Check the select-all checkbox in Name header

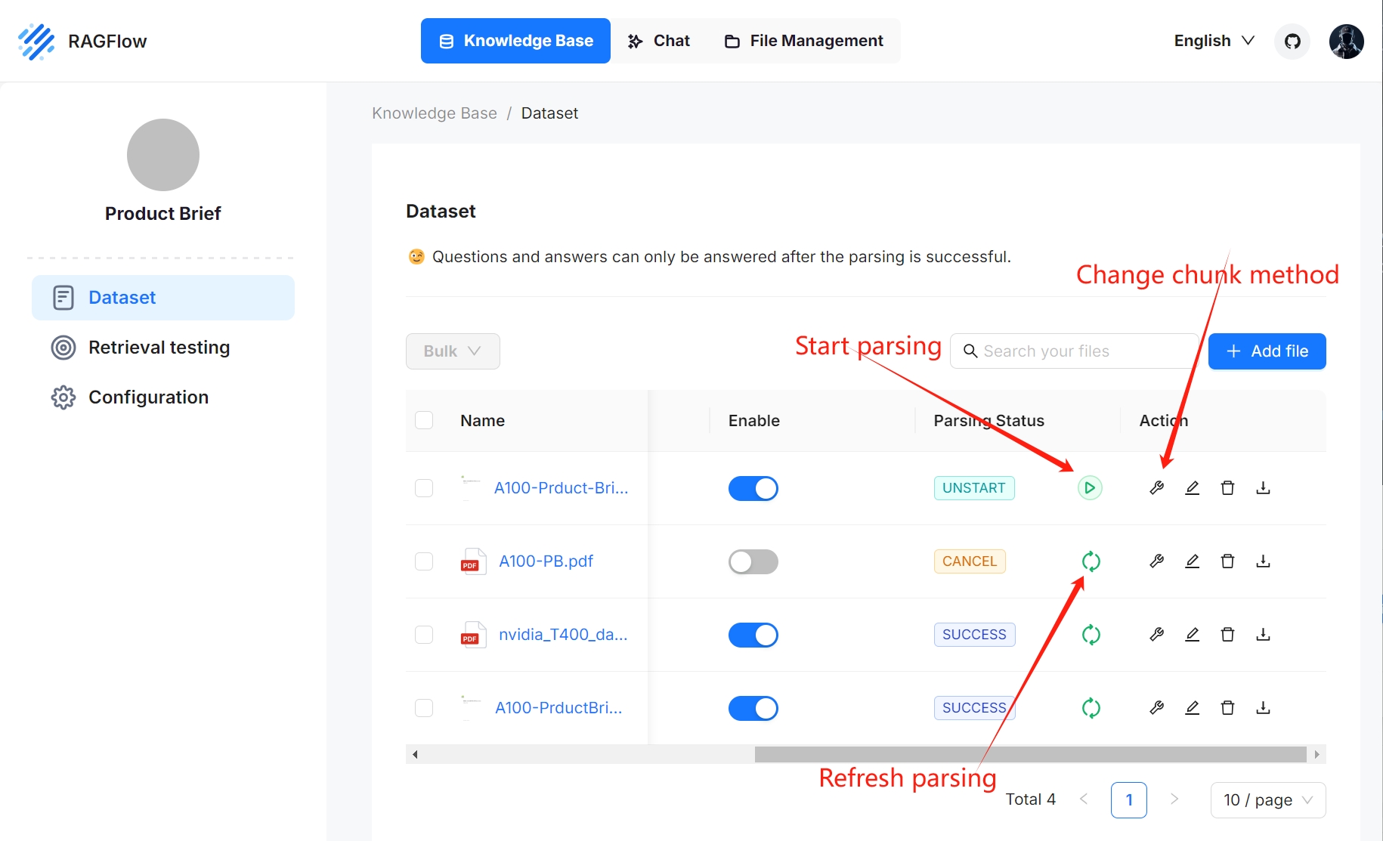pos(424,420)
